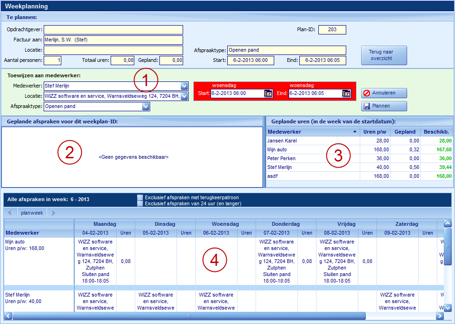Toggle Exclusief afspraken van 24 uur checkbox

pos(140,203)
